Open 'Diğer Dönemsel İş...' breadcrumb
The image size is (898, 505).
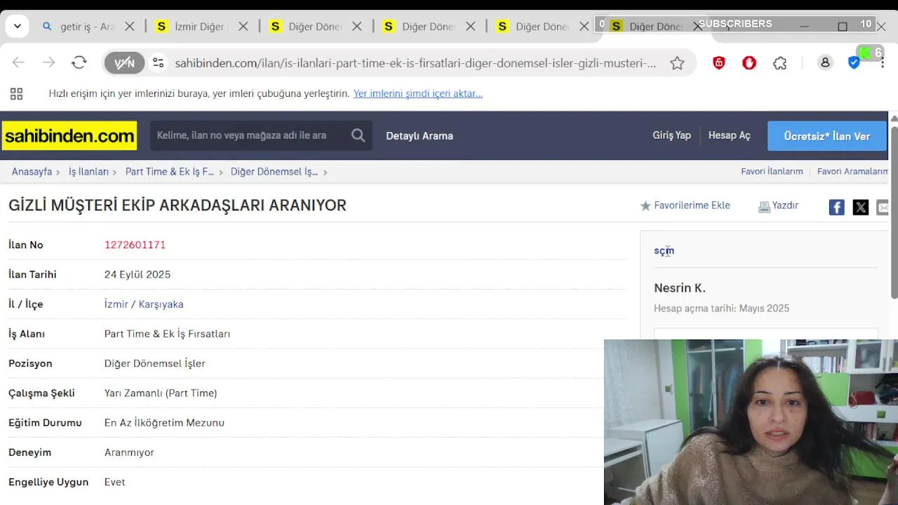coord(274,171)
